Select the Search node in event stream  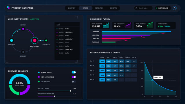point(23,29)
